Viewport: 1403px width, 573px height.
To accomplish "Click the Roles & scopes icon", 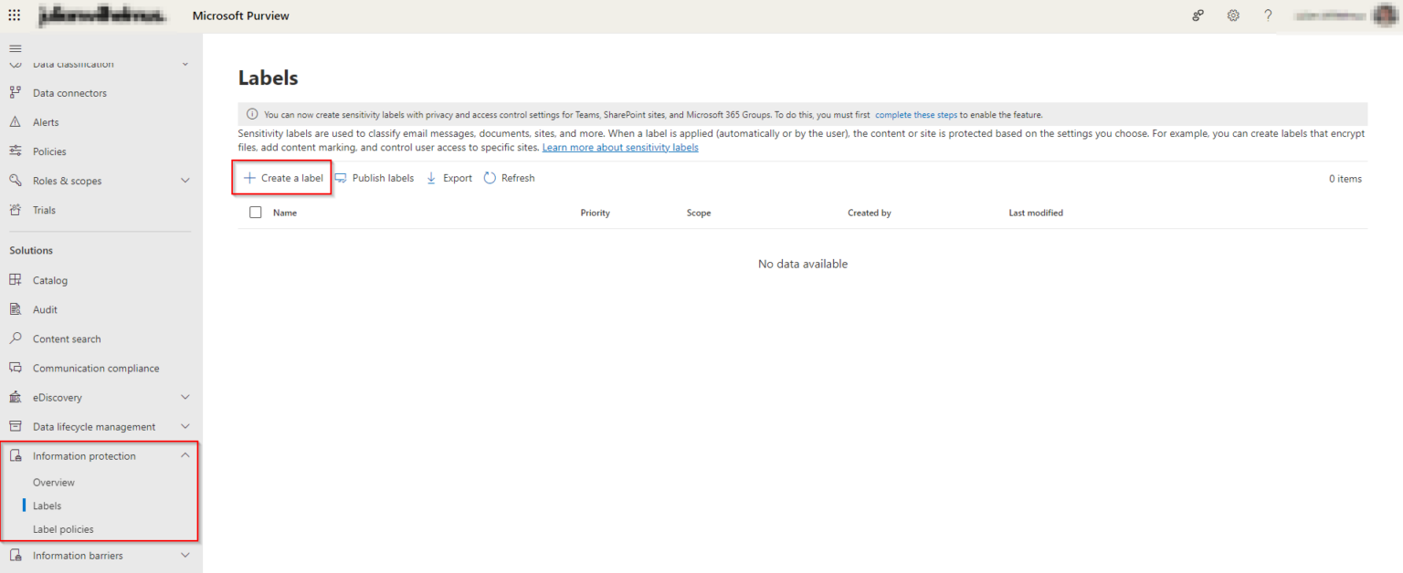I will click(x=16, y=181).
